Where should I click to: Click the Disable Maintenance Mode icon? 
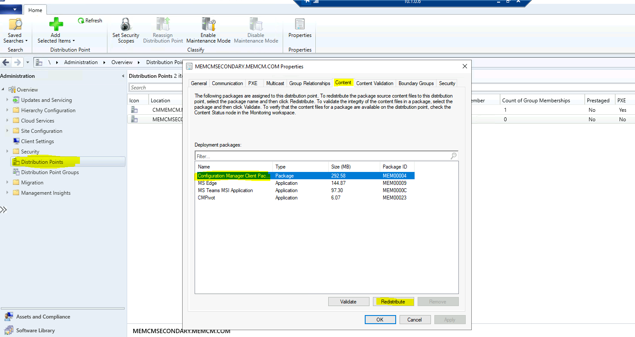[256, 25]
